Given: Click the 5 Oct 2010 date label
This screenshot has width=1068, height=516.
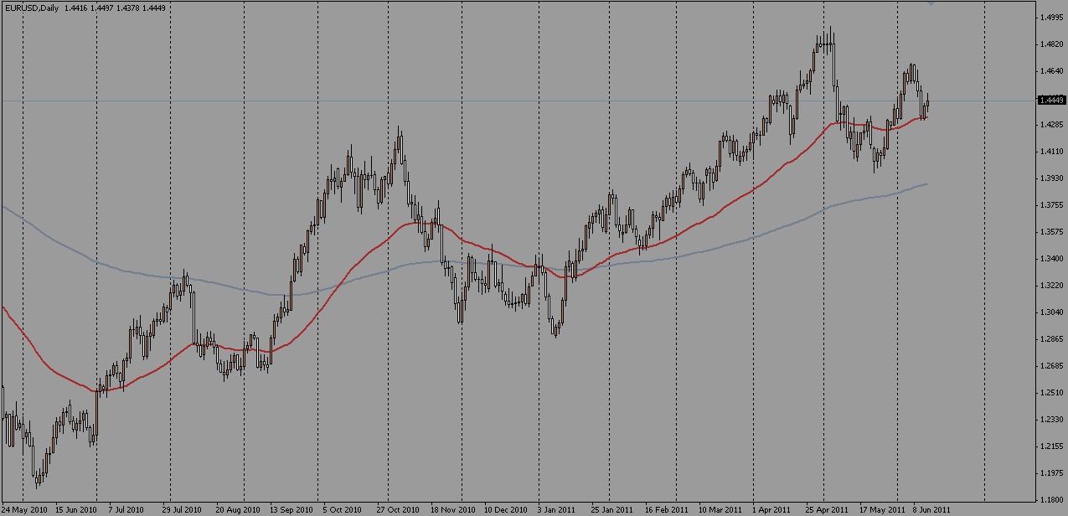Looking at the screenshot, I should [341, 509].
